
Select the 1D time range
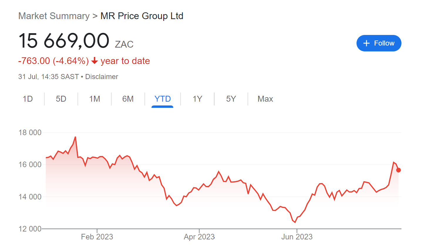click(28, 99)
